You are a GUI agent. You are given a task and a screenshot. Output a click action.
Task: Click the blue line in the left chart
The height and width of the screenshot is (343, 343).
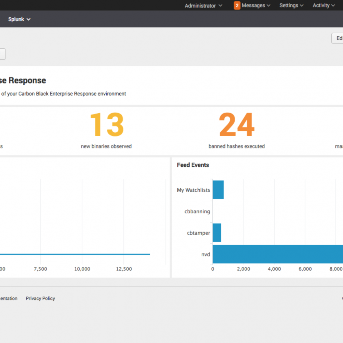[x=75, y=254]
